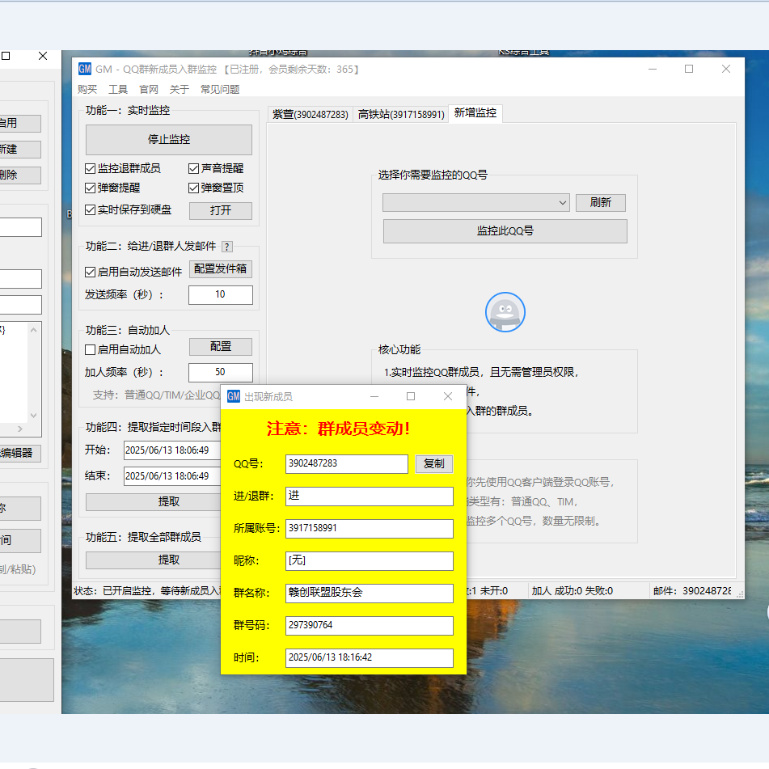Toggle the 监控退群成员 checkbox
The image size is (769, 769).
click(x=91, y=169)
